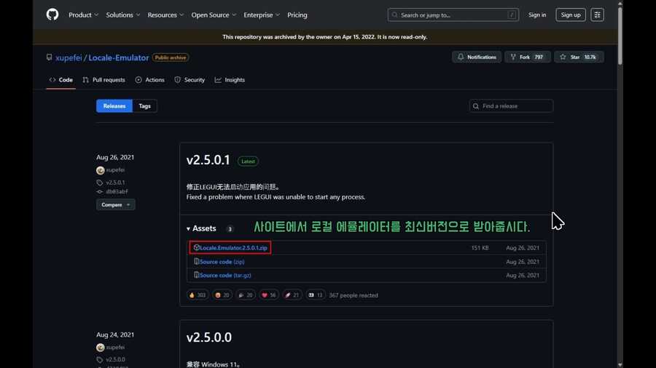656x368 pixels.
Task: Click the xupefei avatar for v2.5.0.1
Action: point(100,170)
